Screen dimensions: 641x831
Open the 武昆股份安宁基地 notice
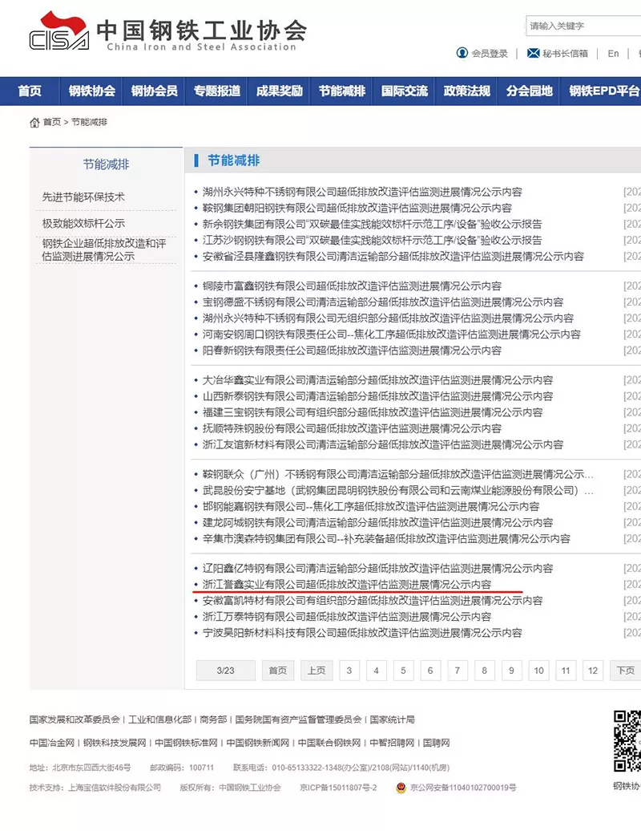click(x=398, y=491)
